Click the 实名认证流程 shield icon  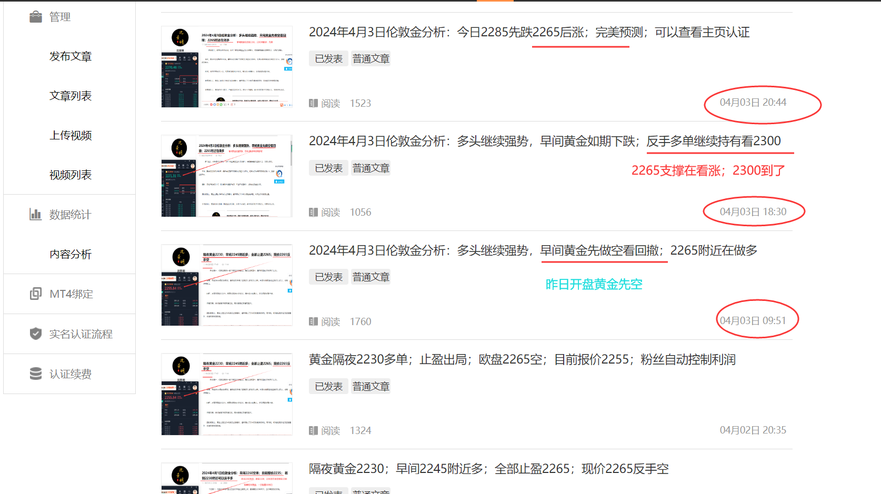tap(35, 333)
